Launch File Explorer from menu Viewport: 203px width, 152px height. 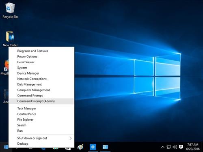[x=41, y=120]
